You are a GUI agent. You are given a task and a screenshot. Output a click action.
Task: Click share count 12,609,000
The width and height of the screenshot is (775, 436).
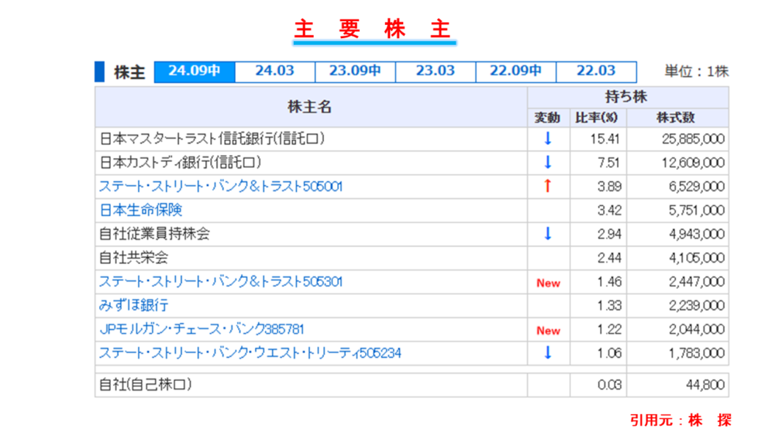(693, 163)
